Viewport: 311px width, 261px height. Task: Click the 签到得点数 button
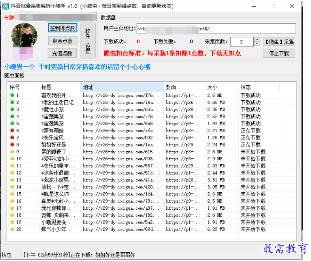pyautogui.click(x=62, y=28)
